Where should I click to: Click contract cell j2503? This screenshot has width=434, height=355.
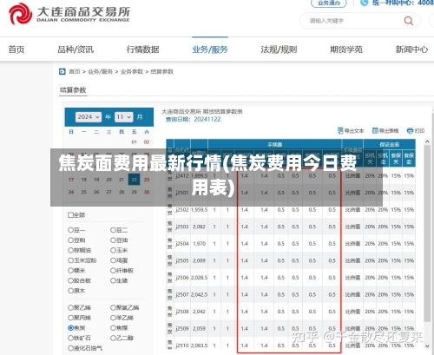(182, 227)
